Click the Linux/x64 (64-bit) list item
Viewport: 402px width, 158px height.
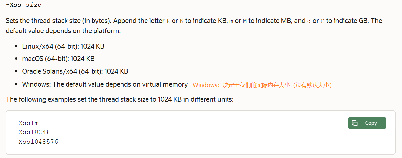tap(63, 46)
